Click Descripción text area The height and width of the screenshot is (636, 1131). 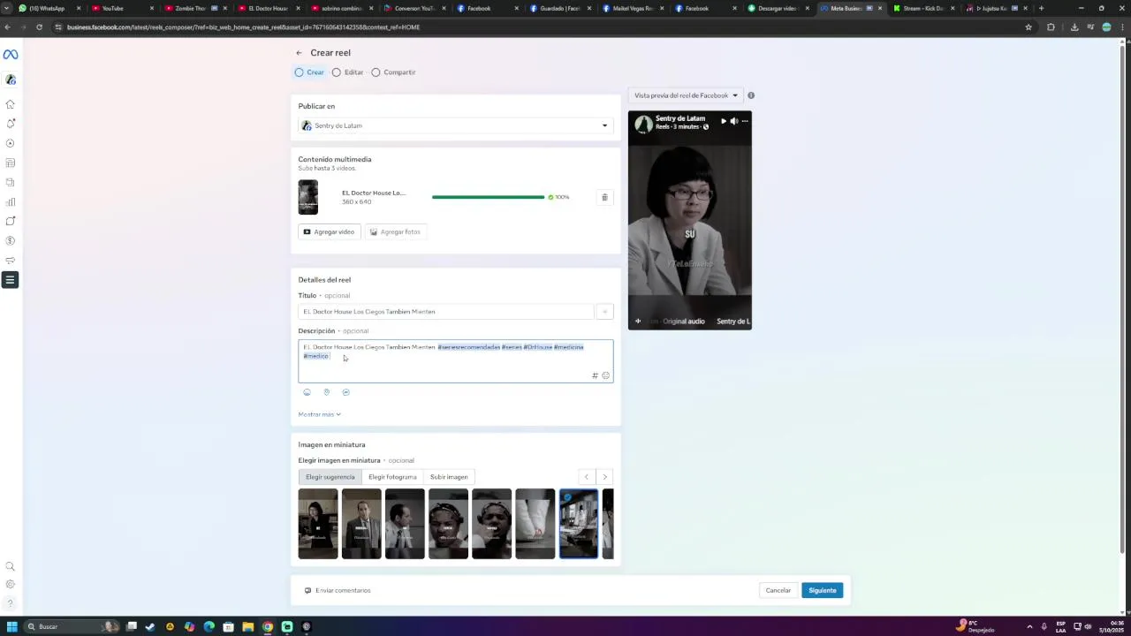pos(455,361)
